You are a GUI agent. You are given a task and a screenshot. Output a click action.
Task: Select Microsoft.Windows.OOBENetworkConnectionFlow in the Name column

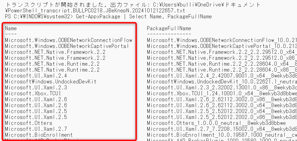click(x=69, y=40)
